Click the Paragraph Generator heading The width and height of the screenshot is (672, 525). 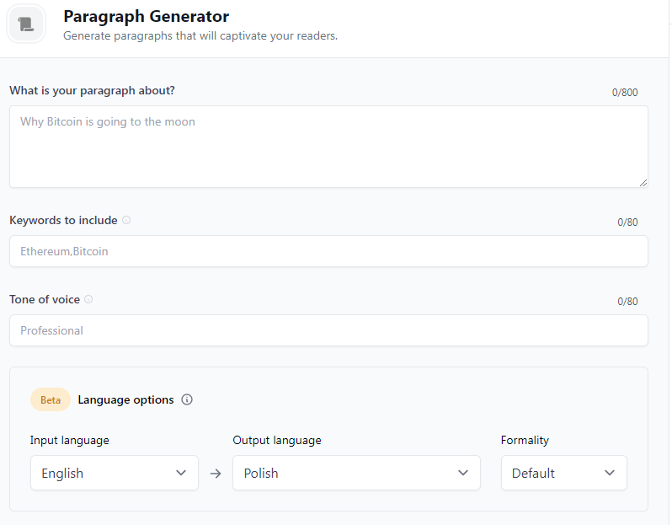tap(146, 16)
